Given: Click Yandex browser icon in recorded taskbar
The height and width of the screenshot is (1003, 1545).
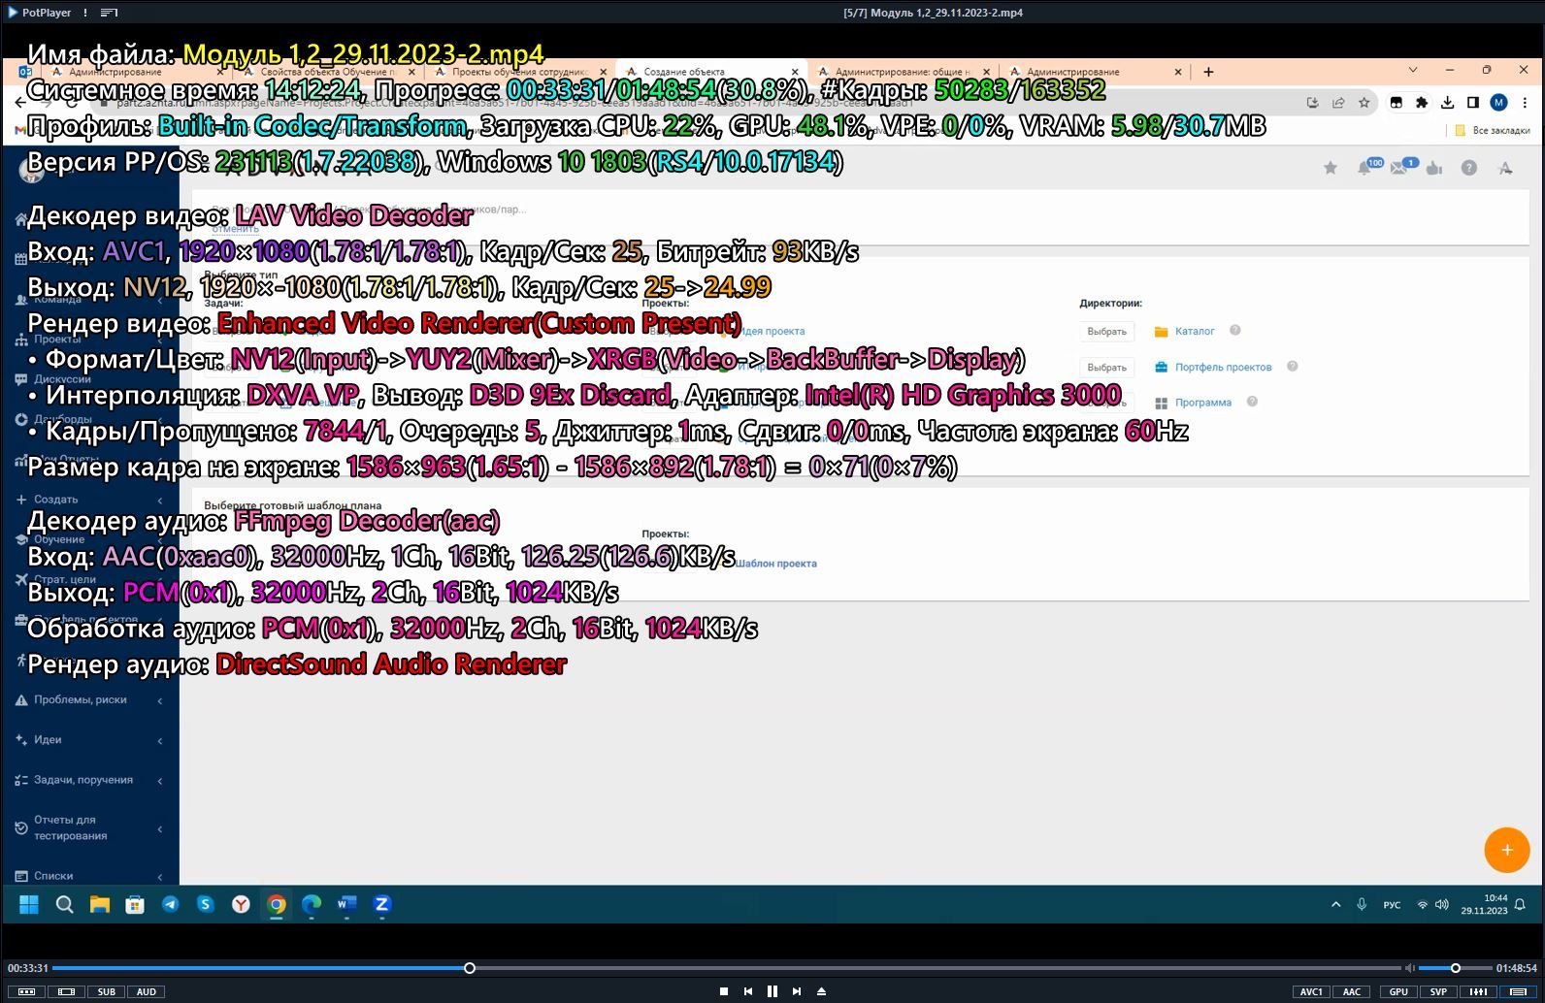Looking at the screenshot, I should [x=241, y=904].
